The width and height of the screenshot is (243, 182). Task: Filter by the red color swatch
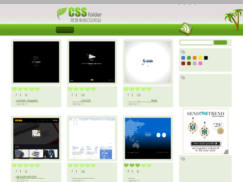183,63
